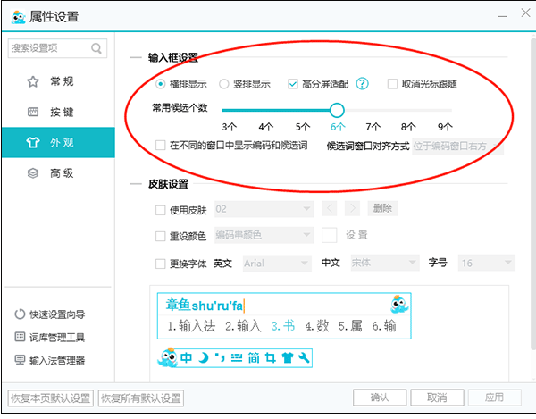
Task: Click the soft keyboard icon in preview toolbar
Action: 237,358
